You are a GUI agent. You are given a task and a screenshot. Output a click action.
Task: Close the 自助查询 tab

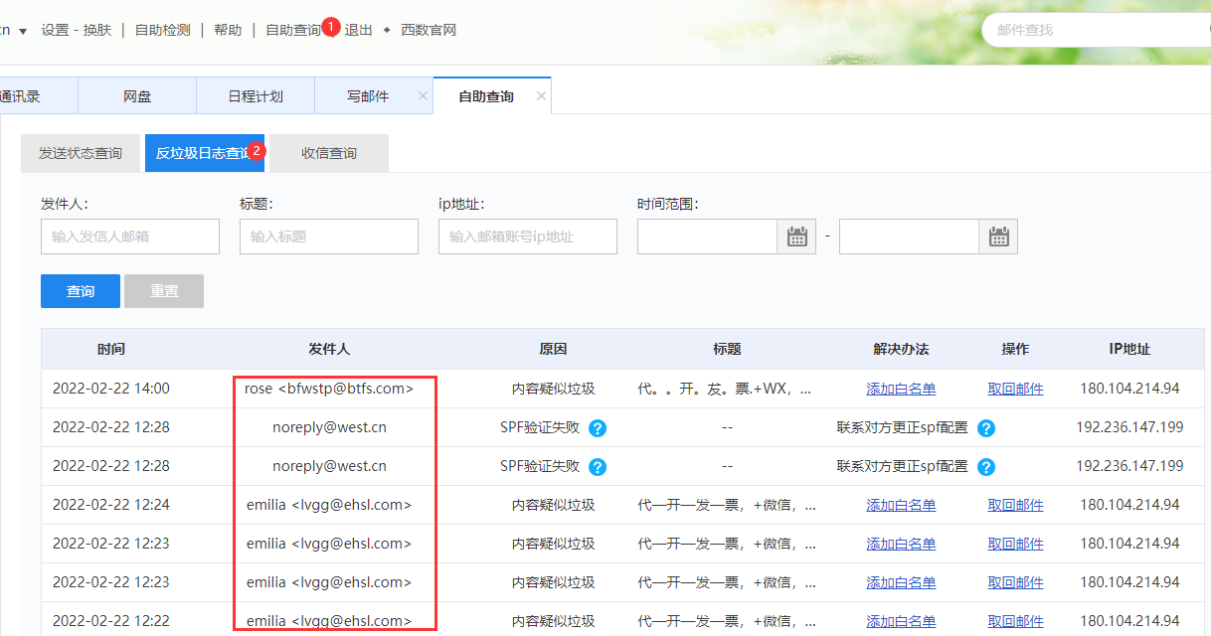[541, 96]
